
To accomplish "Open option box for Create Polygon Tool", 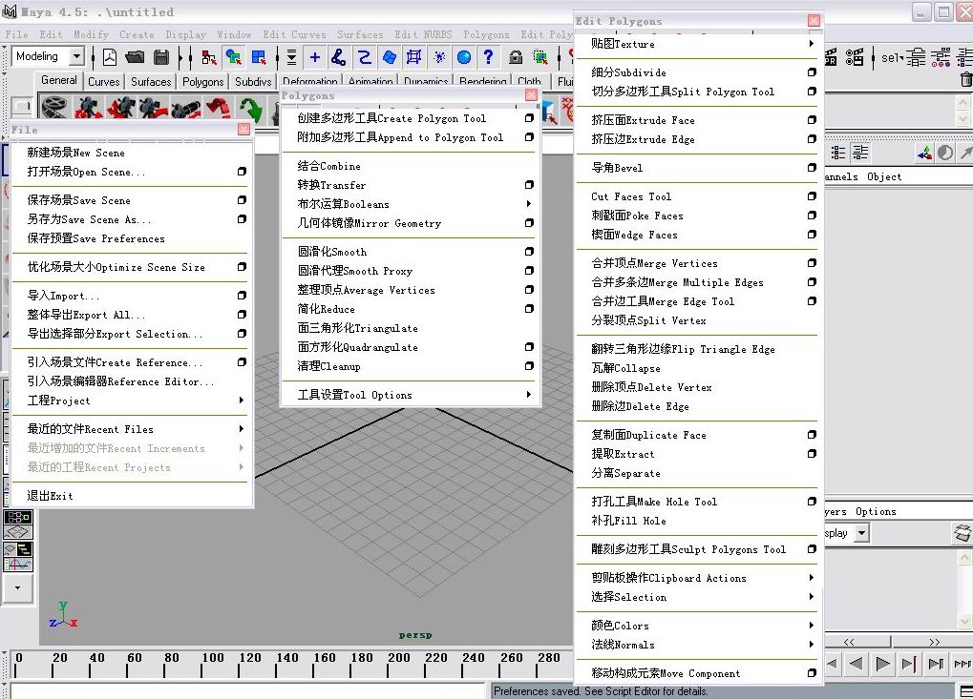I will pyautogui.click(x=529, y=117).
